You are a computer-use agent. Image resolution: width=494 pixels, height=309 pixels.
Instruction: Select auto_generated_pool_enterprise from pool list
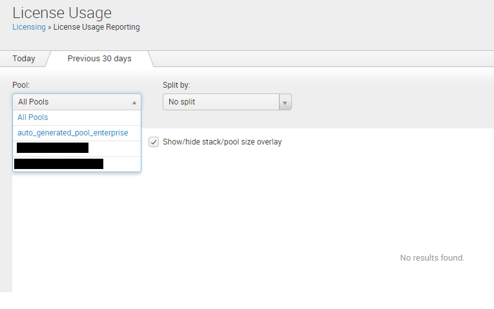(x=72, y=133)
